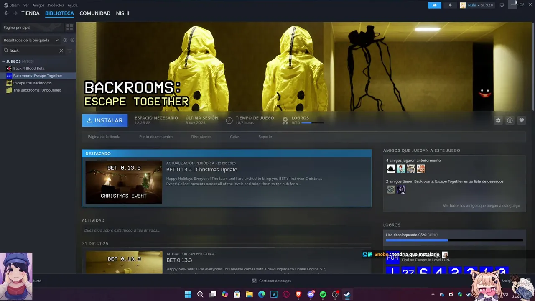Viewport: 535px width, 301px height.
Task: Switch to the TIENDA tab
Action: pos(31,13)
